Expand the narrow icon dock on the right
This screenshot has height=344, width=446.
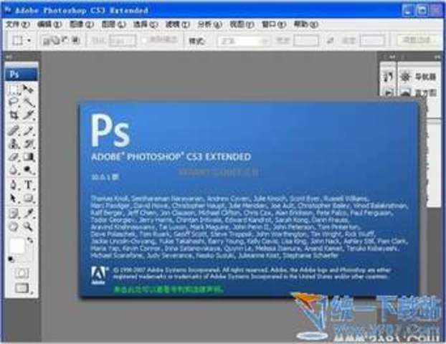click(392, 57)
